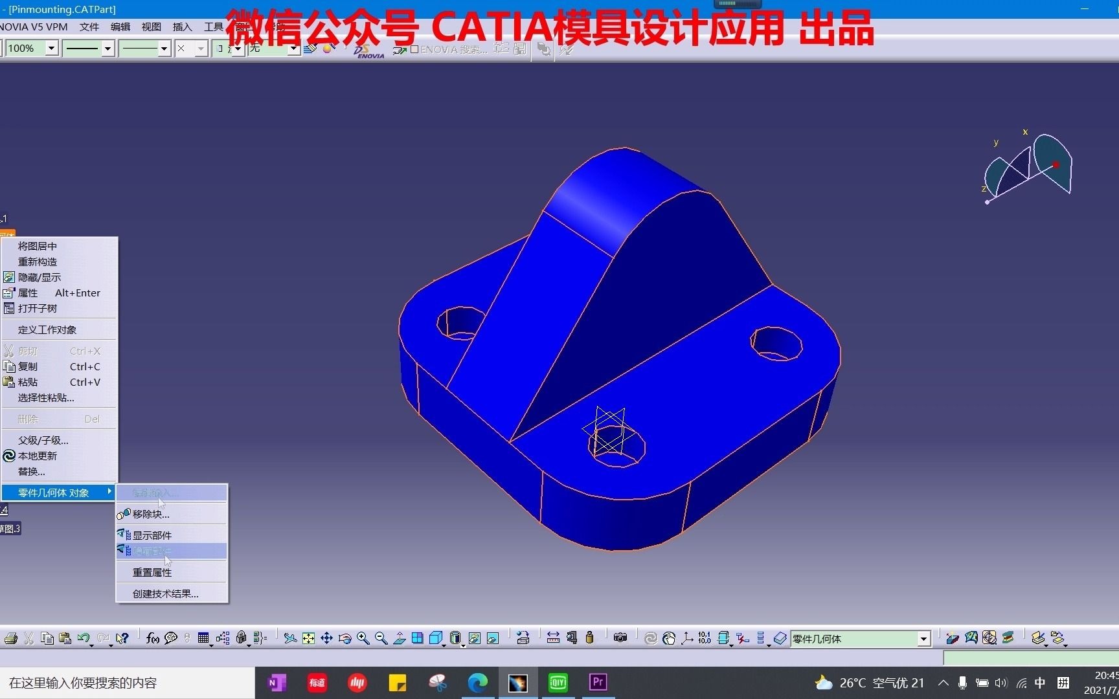Image resolution: width=1119 pixels, height=699 pixels.
Task: Open the line thickness dropdown
Action: (108, 49)
